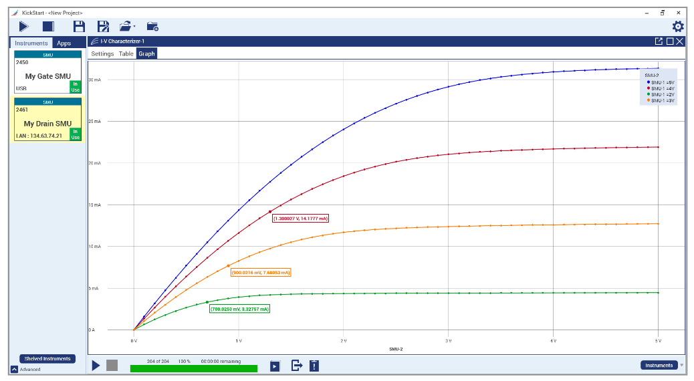
Task: Pop out the I-V Characterizer panel
Action: tap(659, 41)
